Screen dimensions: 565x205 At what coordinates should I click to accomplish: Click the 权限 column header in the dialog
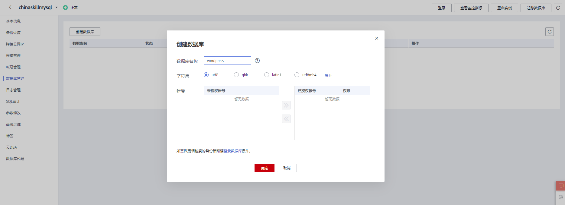click(x=346, y=91)
